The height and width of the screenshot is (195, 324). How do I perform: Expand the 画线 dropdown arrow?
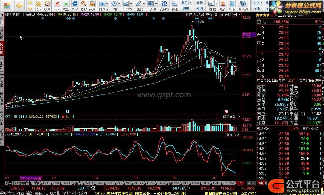[x=144, y=4]
